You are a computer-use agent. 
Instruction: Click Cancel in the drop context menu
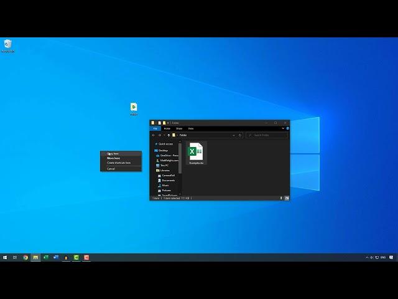(121, 169)
